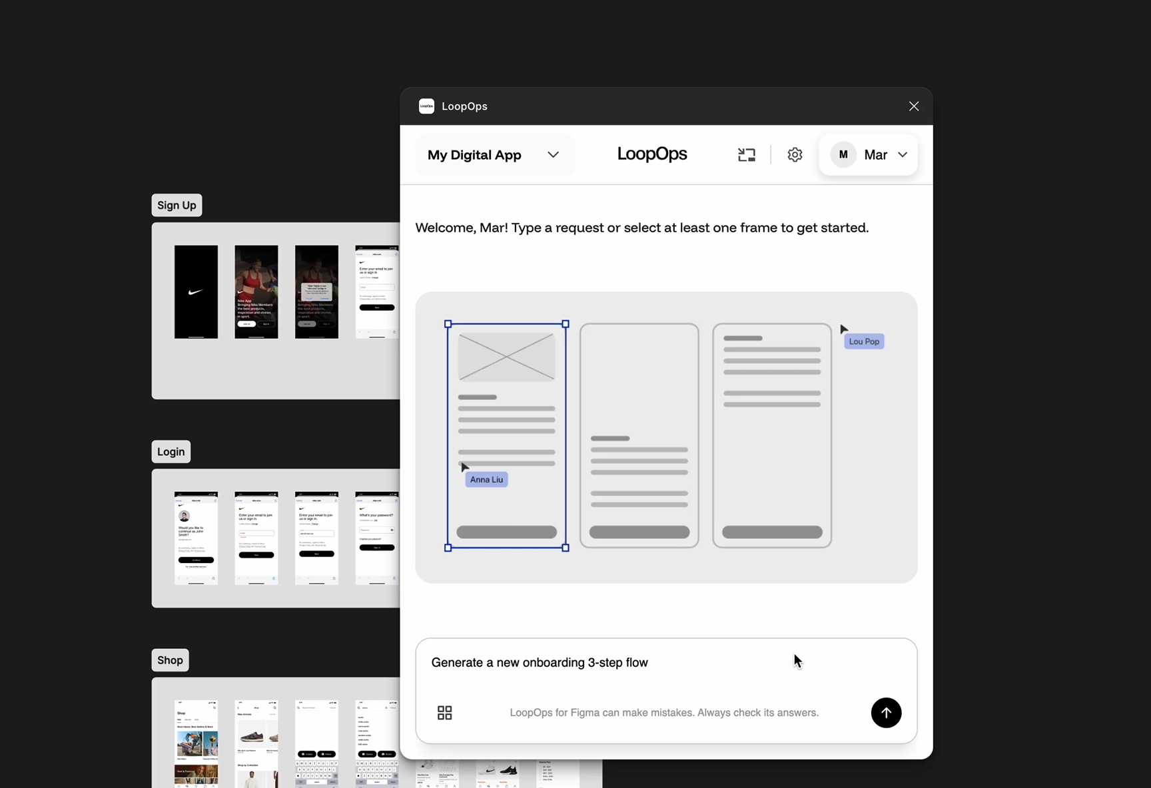Viewport: 1151px width, 788px height.
Task: Click the Anna Liu cursor label
Action: click(486, 479)
